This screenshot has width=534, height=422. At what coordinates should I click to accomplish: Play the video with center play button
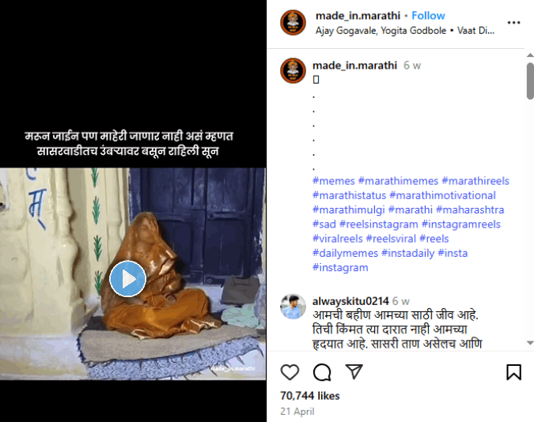pyautogui.click(x=127, y=279)
